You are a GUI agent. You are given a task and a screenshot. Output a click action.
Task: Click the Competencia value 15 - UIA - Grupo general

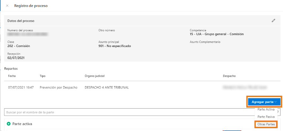[217, 34]
